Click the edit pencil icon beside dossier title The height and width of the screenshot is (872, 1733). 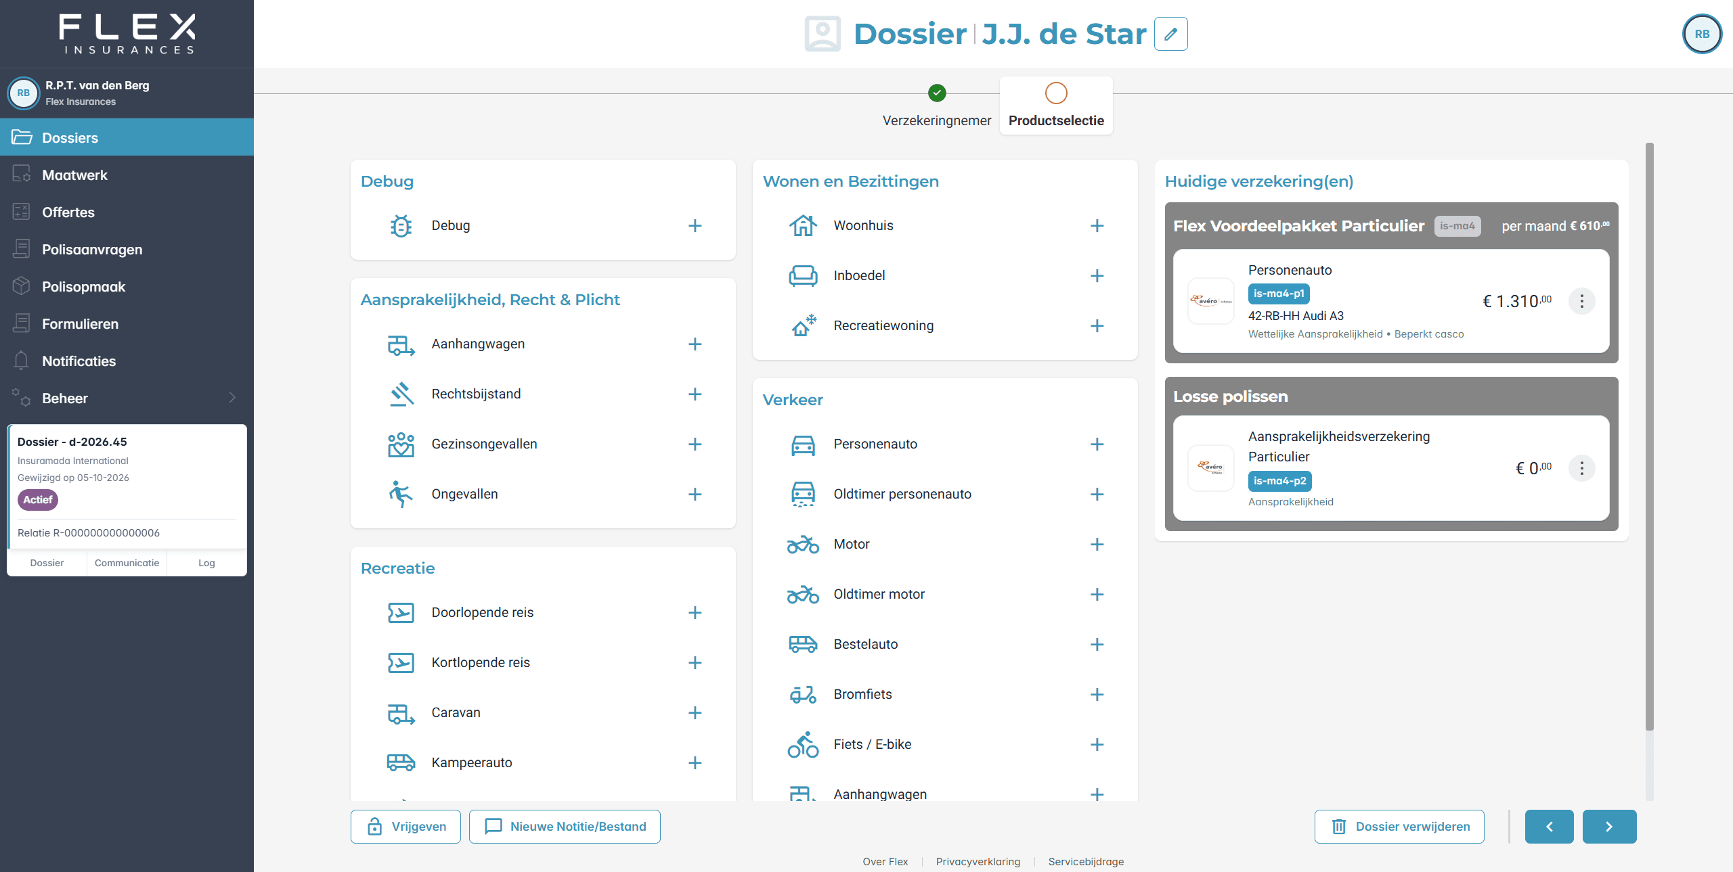(x=1170, y=34)
